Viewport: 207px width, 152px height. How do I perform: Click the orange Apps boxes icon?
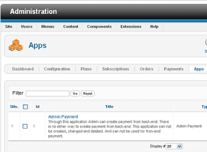click(16, 45)
